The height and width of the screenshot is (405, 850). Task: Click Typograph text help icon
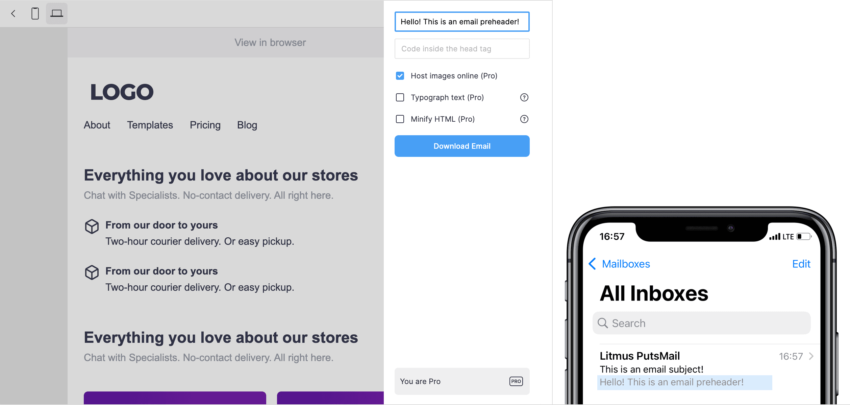click(524, 97)
